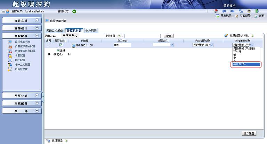
Task: Click the back arrow icon
Action: coord(224,11)
